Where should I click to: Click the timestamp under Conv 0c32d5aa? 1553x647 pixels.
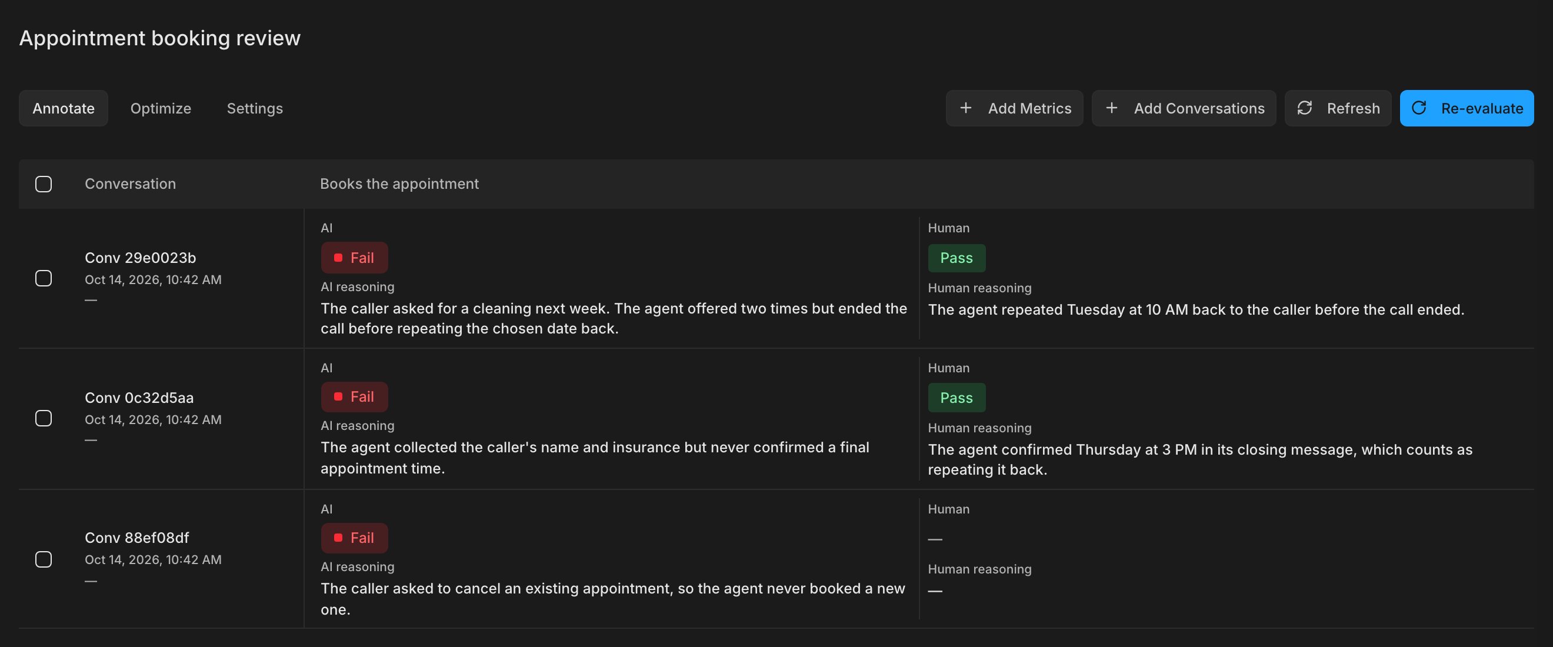pos(153,420)
